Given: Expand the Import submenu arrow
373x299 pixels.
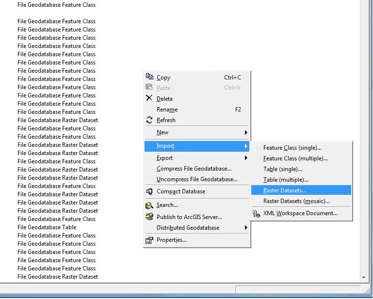Looking at the screenshot, I should tap(246, 146).
